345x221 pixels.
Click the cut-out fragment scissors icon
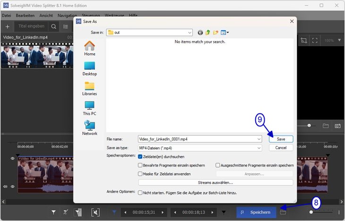click(x=95, y=212)
